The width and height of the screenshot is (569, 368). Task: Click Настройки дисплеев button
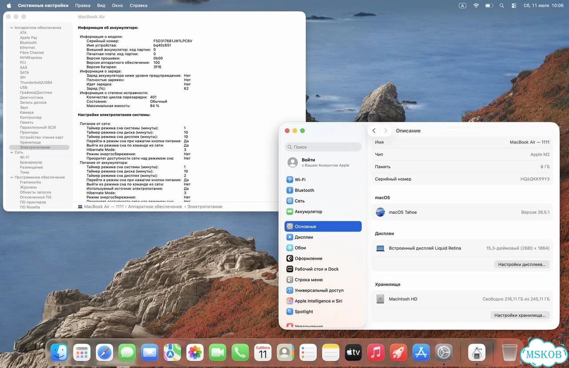pos(522,264)
